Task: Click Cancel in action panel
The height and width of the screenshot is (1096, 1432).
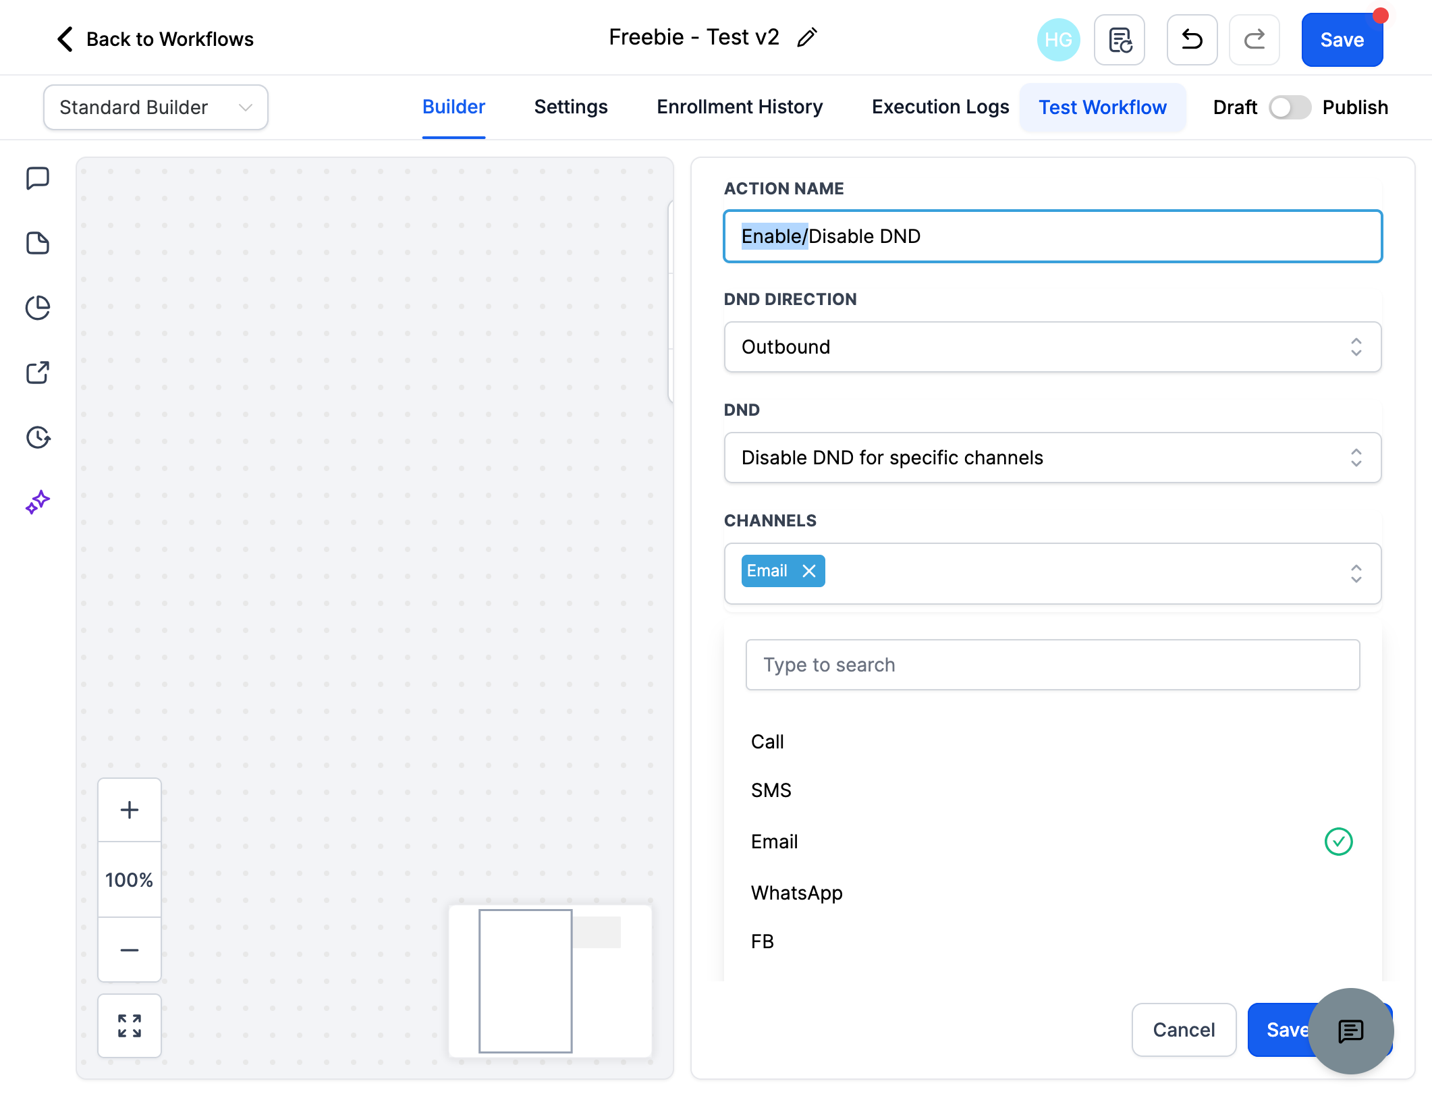Action: tap(1184, 1030)
